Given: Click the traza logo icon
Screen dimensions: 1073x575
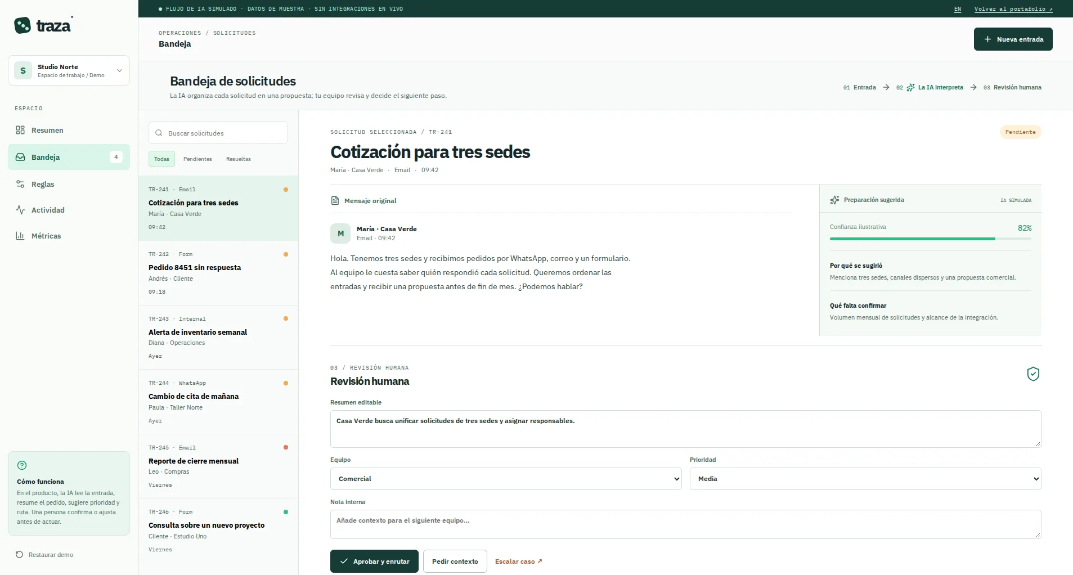Looking at the screenshot, I should pyautogui.click(x=23, y=25).
